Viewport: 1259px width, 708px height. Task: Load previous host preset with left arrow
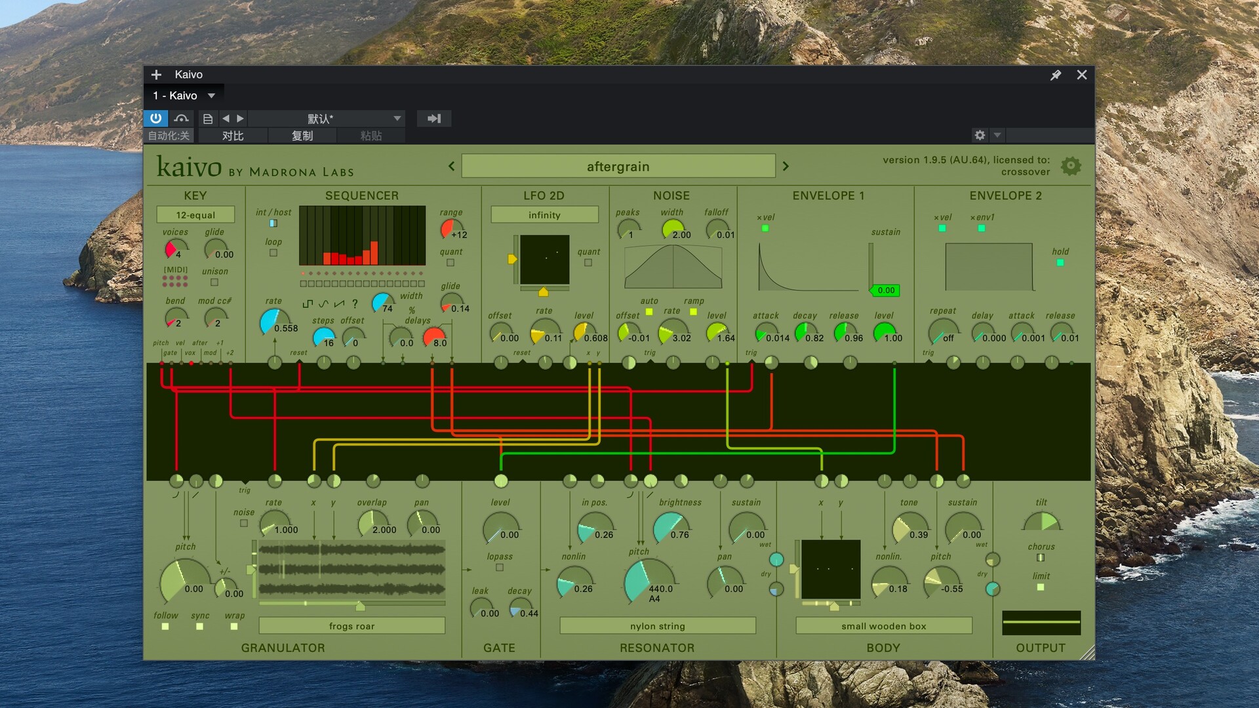[226, 118]
